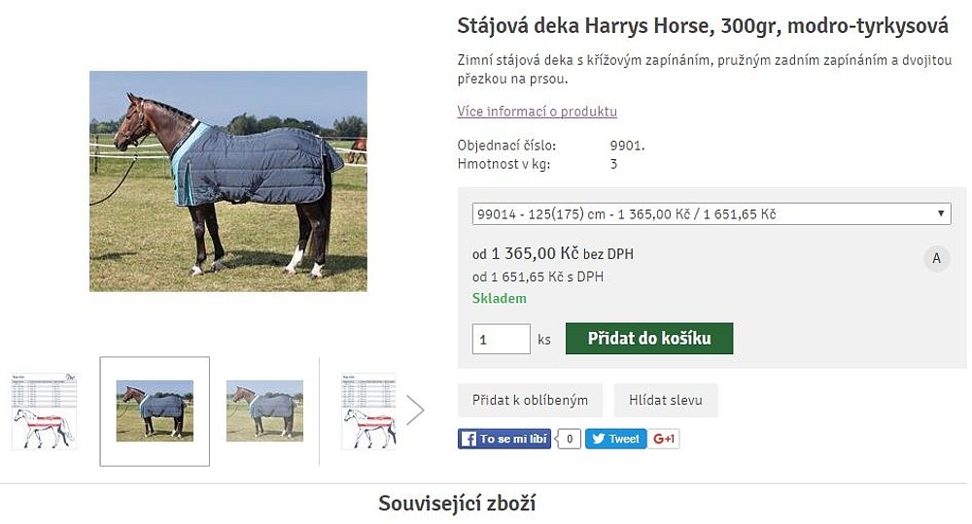Image resolution: width=972 pixels, height=524 pixels.
Task: Click the "Související zboží" section heading
Action: 457,504
